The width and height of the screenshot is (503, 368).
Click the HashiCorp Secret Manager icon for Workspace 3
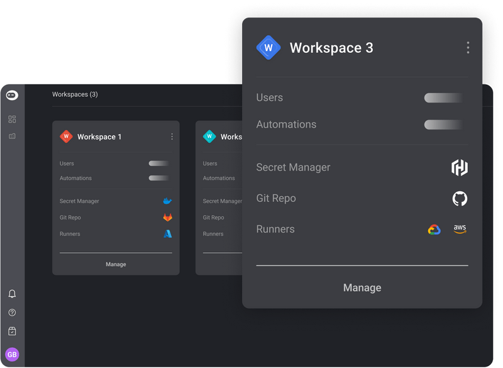(460, 167)
